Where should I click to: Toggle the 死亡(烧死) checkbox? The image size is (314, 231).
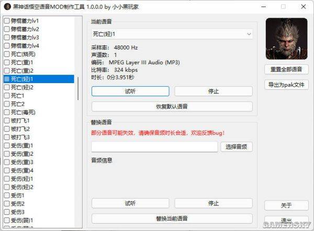(x=7, y=54)
